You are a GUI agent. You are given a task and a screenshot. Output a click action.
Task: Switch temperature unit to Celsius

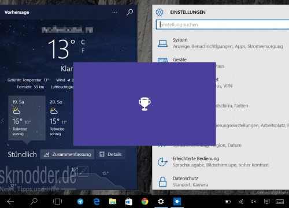pyautogui.click(x=83, y=42)
